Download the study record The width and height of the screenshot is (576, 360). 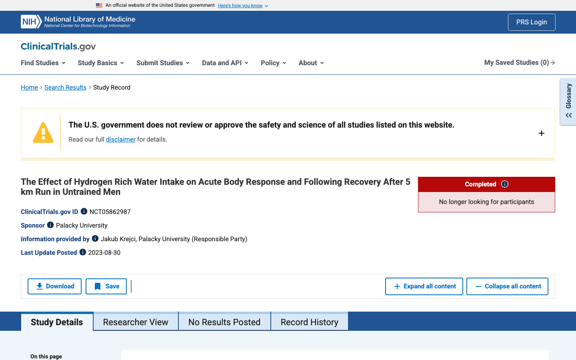54,286
